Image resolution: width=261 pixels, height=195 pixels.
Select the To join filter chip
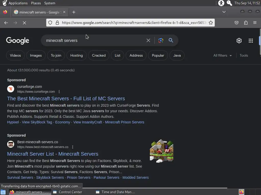pos(56,55)
